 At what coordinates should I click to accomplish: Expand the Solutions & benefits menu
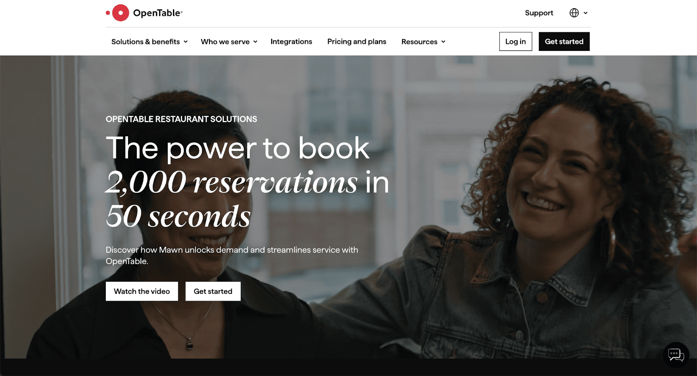(x=149, y=42)
